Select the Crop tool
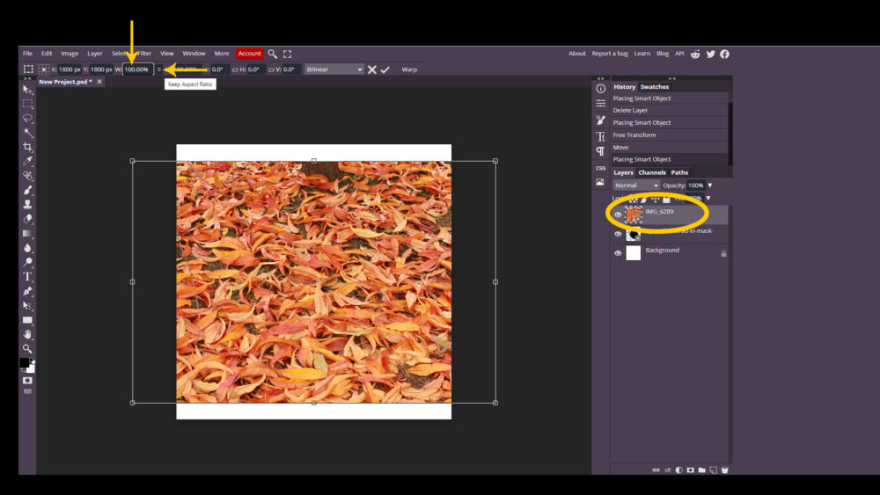 coord(27,147)
